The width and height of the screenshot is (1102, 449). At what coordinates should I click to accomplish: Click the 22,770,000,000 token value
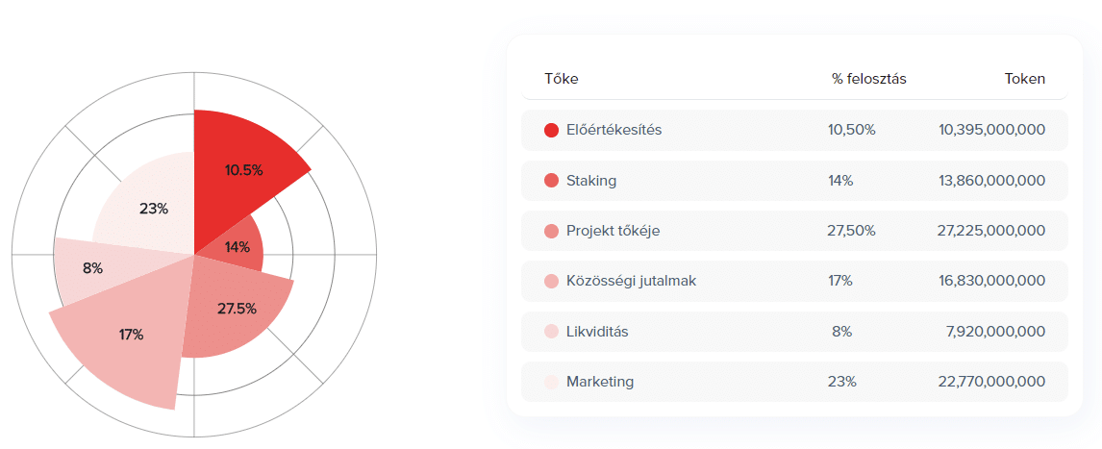(991, 382)
